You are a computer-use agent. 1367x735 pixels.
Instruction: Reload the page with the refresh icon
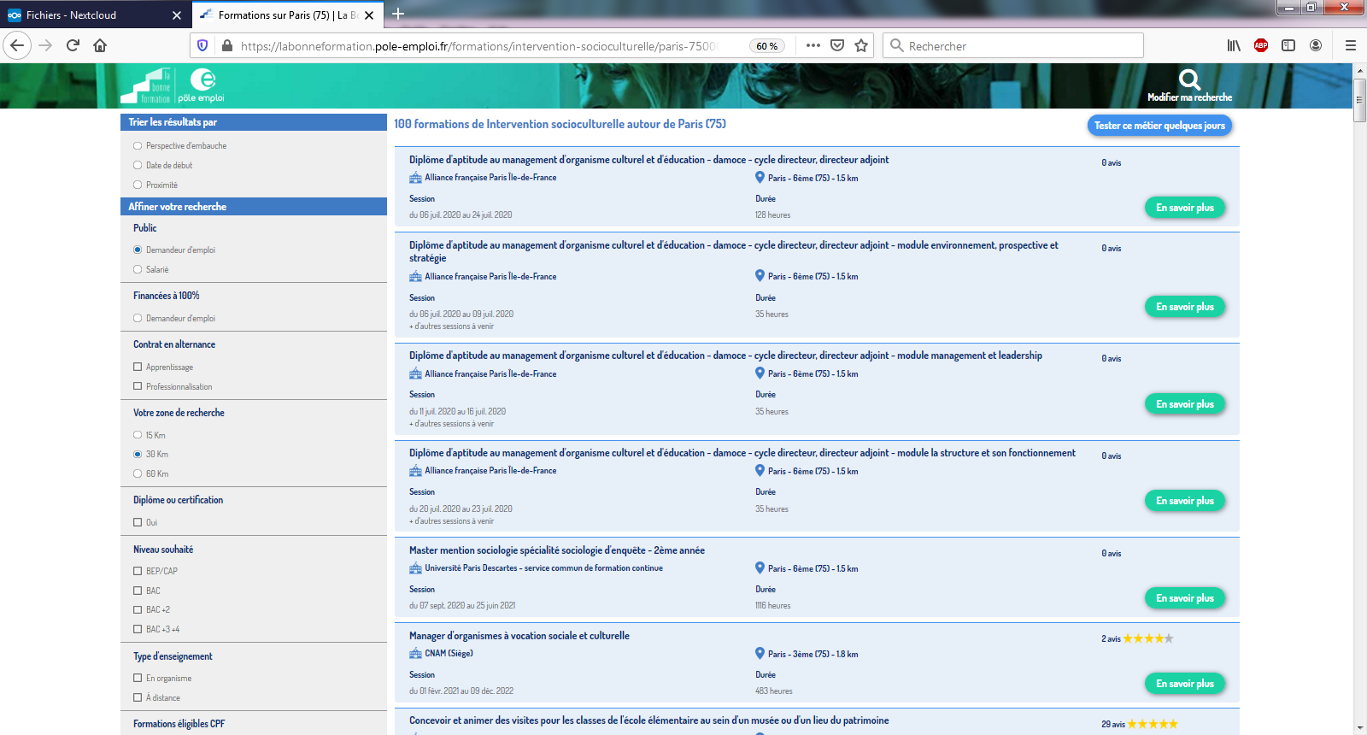point(73,45)
